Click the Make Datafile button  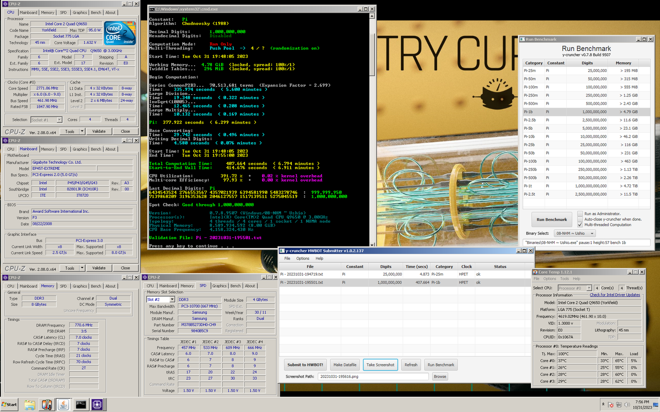(345, 365)
